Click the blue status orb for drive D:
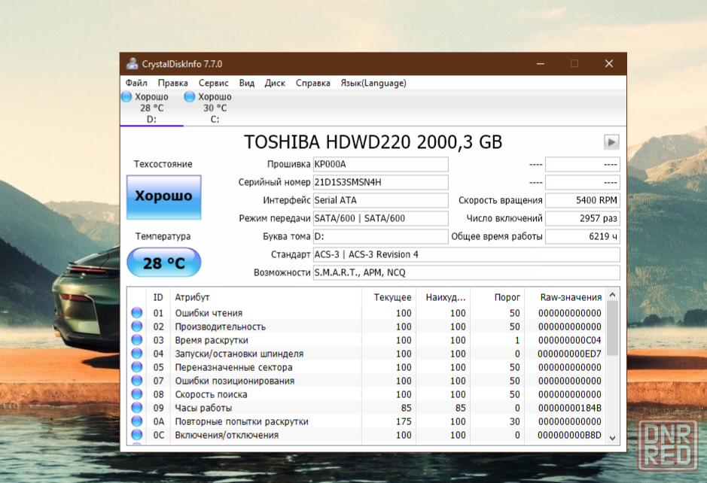 [x=126, y=97]
